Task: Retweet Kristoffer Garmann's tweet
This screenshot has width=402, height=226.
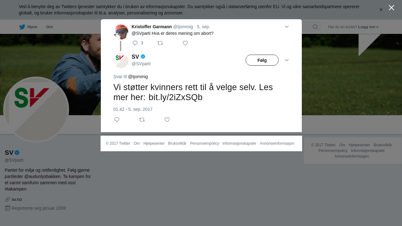Action: (160, 43)
